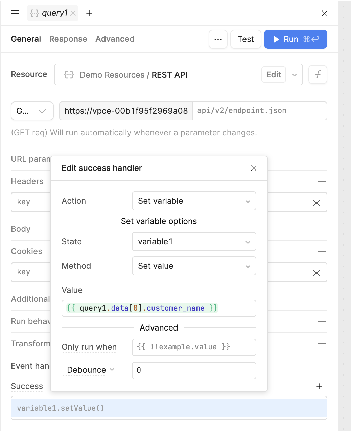The width and height of the screenshot is (351, 431).
Task: Switch to the Response tab
Action: point(68,39)
